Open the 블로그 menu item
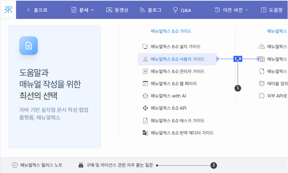 (150, 10)
